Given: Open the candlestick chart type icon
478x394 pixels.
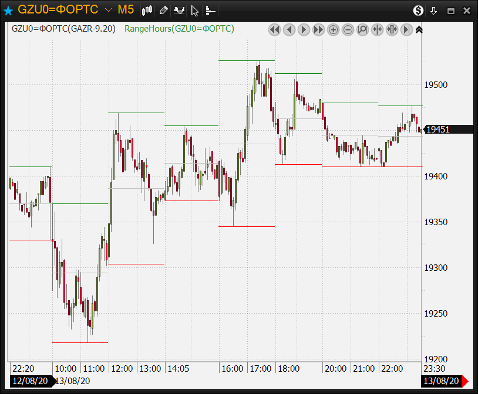Looking at the screenshot, I should tap(147, 10).
